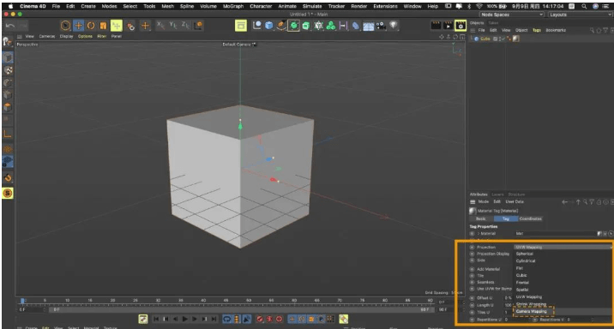Open the Simulate menu
Image resolution: width=614 pixels, height=329 pixels.
point(312,6)
